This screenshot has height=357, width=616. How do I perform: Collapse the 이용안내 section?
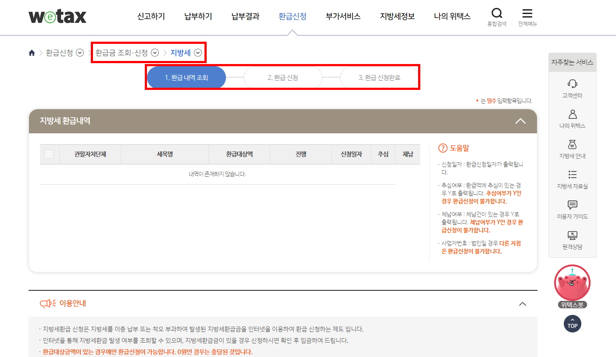click(x=523, y=304)
